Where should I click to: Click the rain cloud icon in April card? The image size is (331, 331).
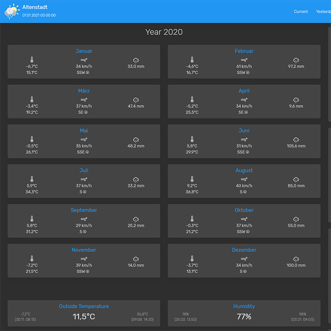296,100
